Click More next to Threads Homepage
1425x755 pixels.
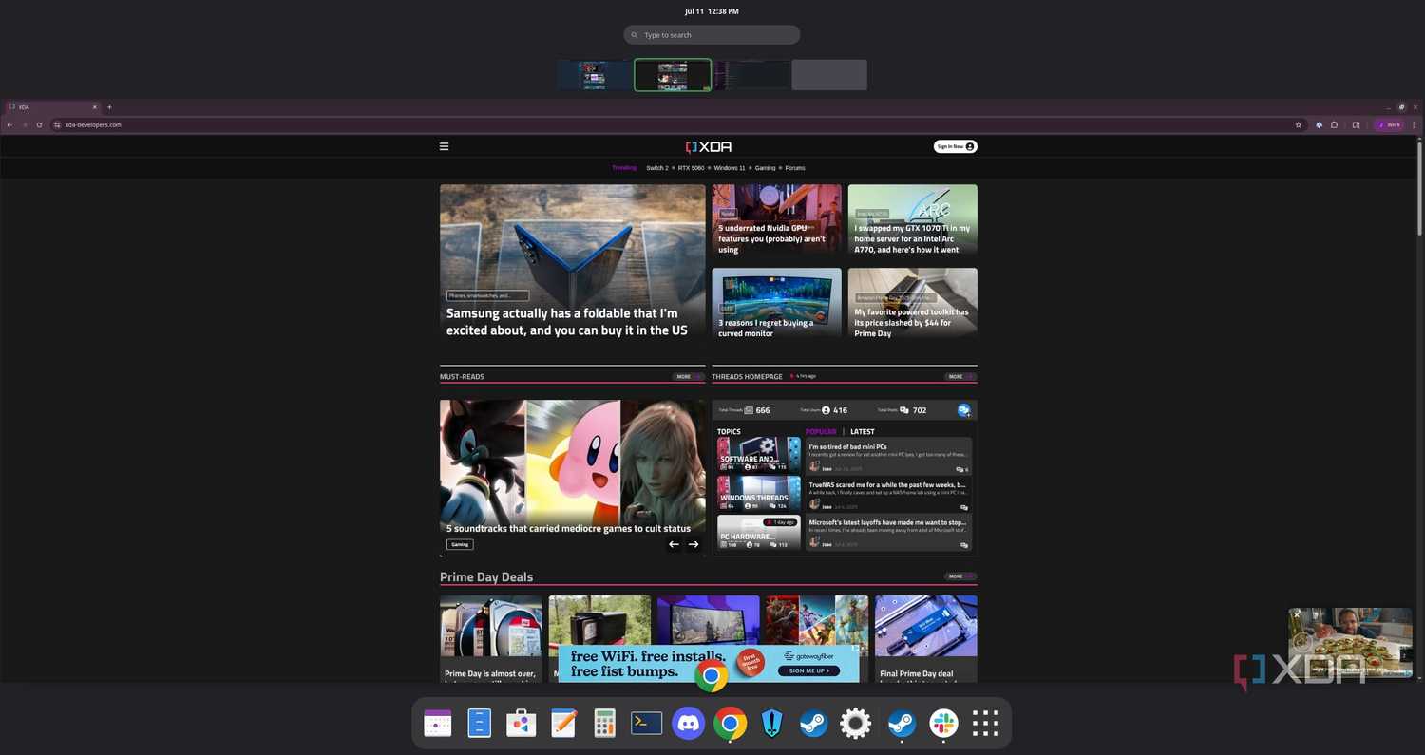960,377
